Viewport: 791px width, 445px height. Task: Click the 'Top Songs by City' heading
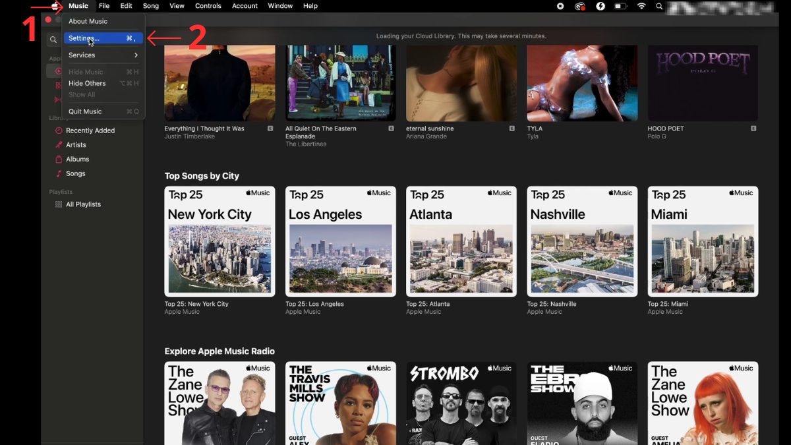pyautogui.click(x=202, y=176)
